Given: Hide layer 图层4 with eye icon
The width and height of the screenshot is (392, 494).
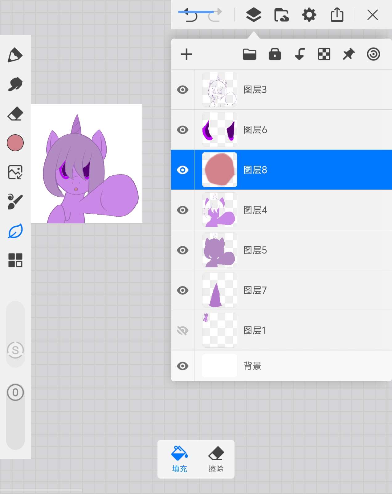Looking at the screenshot, I should tap(183, 210).
